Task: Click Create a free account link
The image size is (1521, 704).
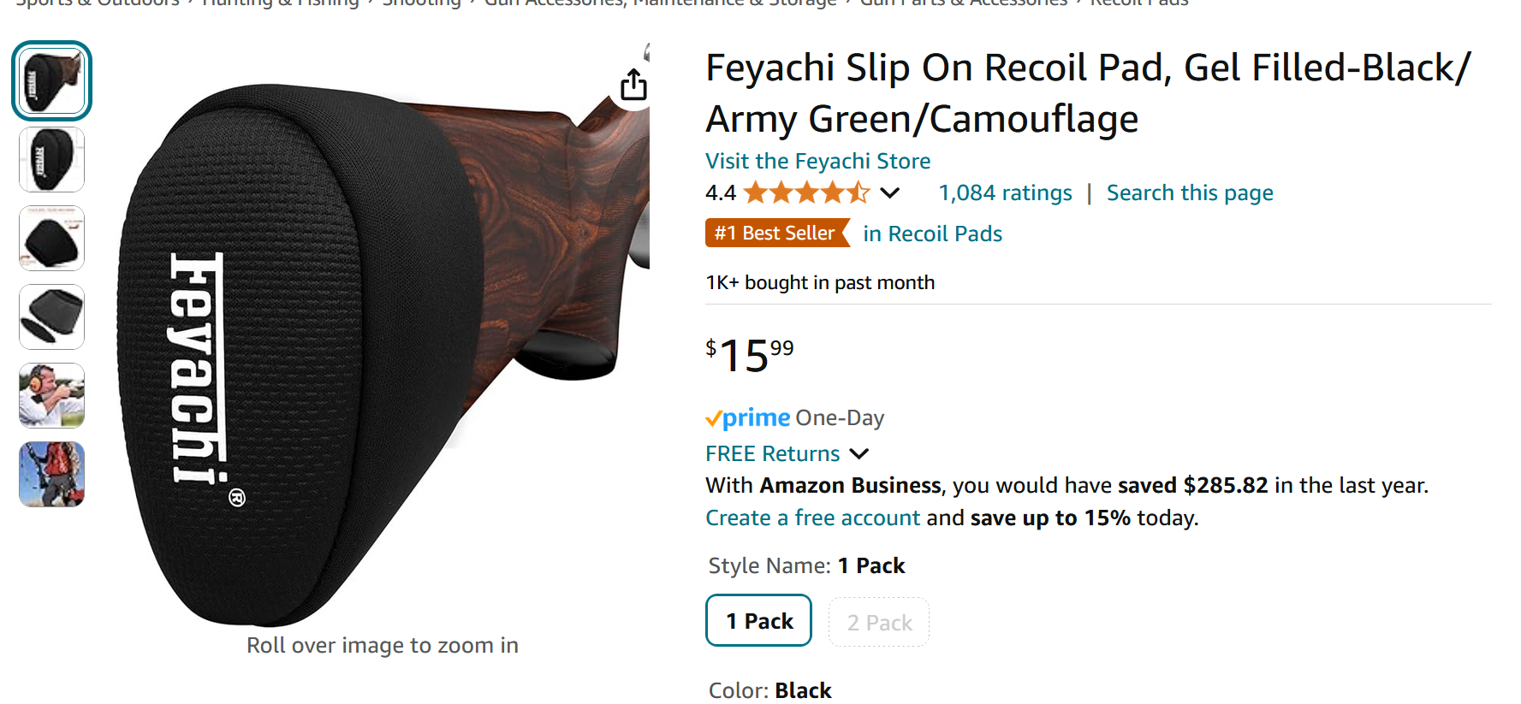Action: tap(812, 518)
